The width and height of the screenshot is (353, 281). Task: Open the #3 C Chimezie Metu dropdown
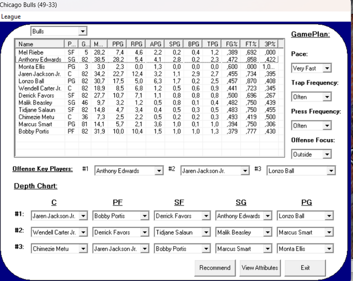[x=59, y=249]
